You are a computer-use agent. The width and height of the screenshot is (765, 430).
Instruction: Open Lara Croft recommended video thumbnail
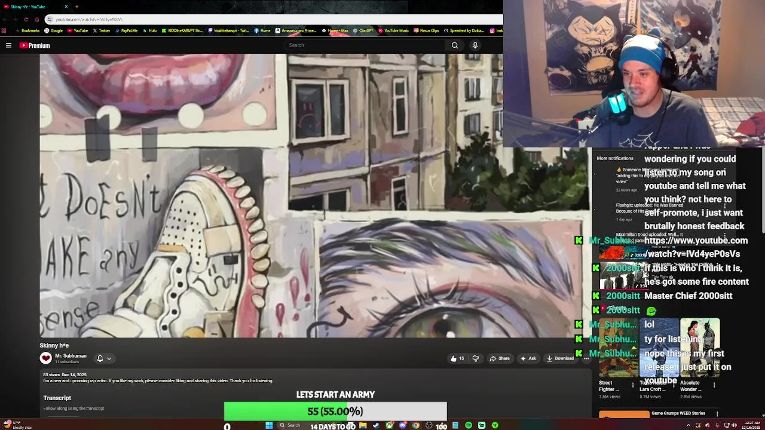(x=659, y=348)
